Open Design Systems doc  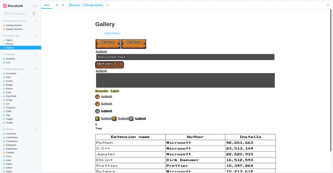click(x=14, y=29)
